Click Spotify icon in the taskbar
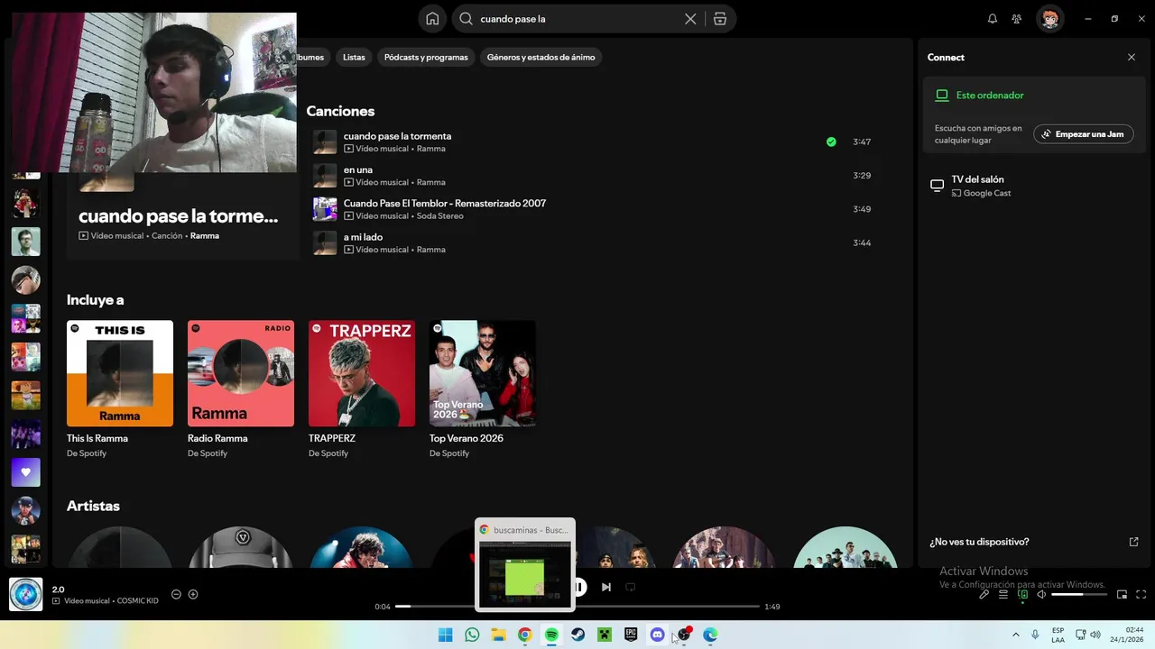Image resolution: width=1155 pixels, height=649 pixels. pyautogui.click(x=551, y=635)
